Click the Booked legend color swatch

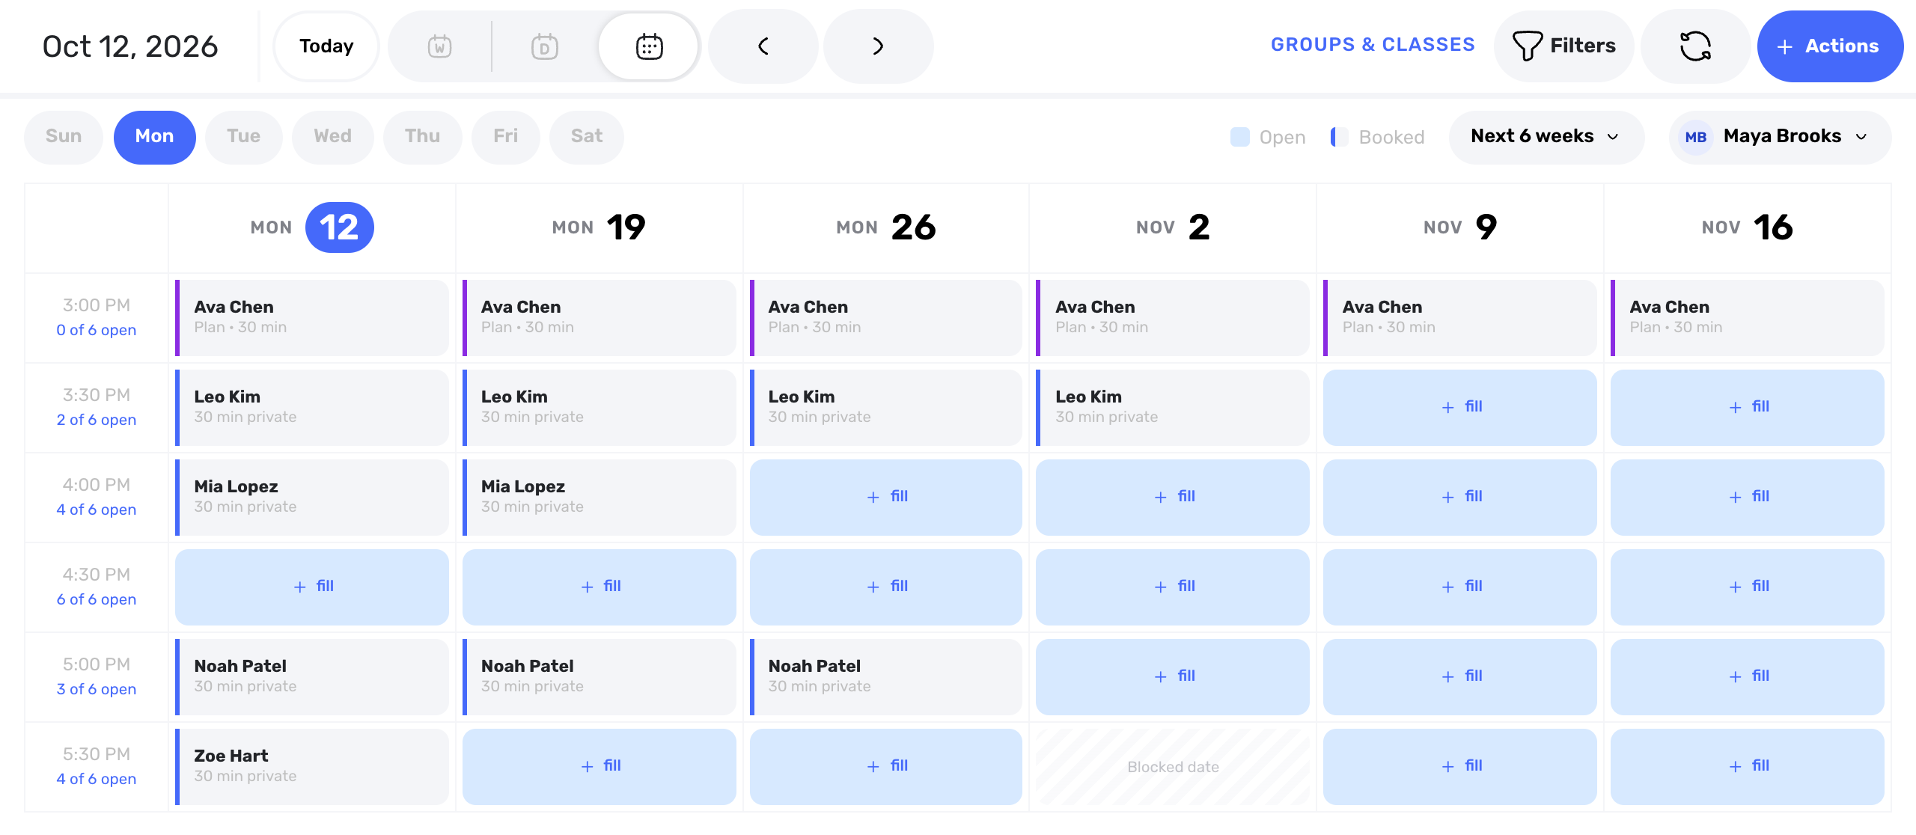pyautogui.click(x=1340, y=137)
